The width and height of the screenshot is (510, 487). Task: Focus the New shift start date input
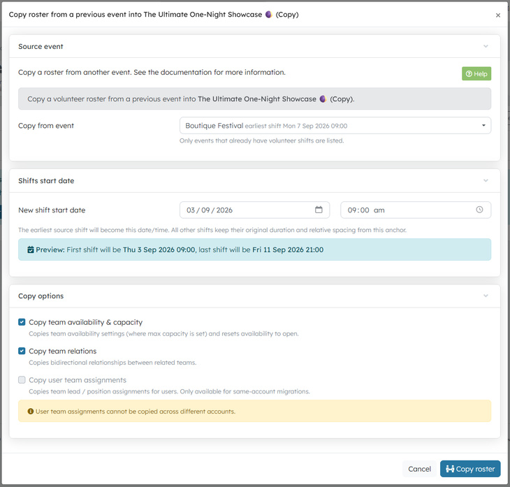click(254, 210)
